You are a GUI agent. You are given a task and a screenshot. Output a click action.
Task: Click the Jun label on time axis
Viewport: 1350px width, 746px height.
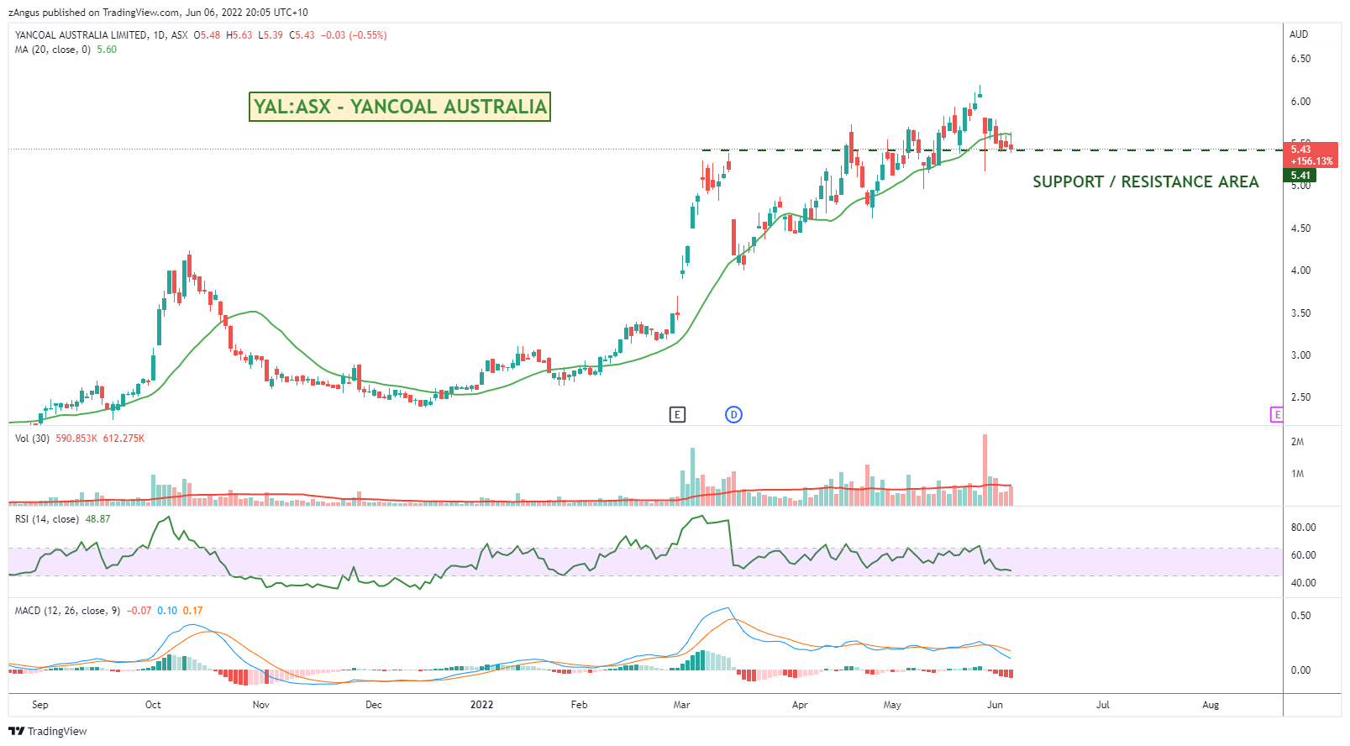click(x=995, y=705)
